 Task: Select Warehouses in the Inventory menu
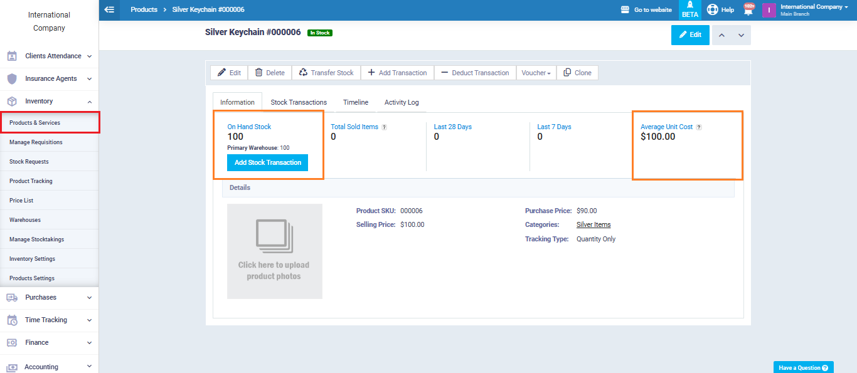coord(25,220)
